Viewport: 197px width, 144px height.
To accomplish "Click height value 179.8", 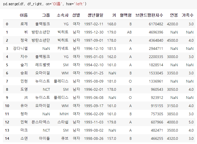I will (x=112, y=122).
